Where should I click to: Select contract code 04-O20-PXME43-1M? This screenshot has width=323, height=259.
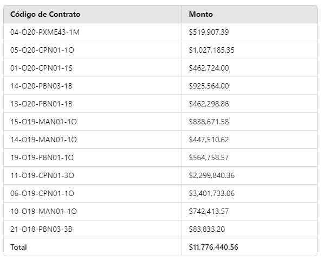tap(45, 32)
